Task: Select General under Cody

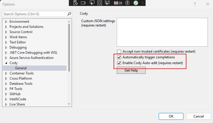Action: [21, 68]
